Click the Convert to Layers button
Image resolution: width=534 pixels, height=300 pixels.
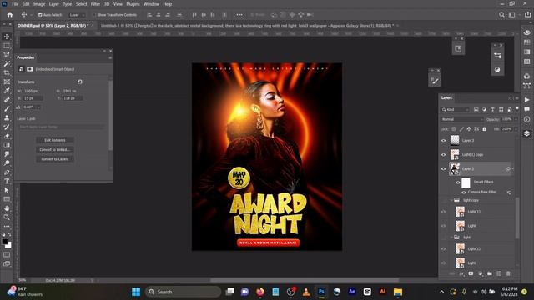click(55, 159)
